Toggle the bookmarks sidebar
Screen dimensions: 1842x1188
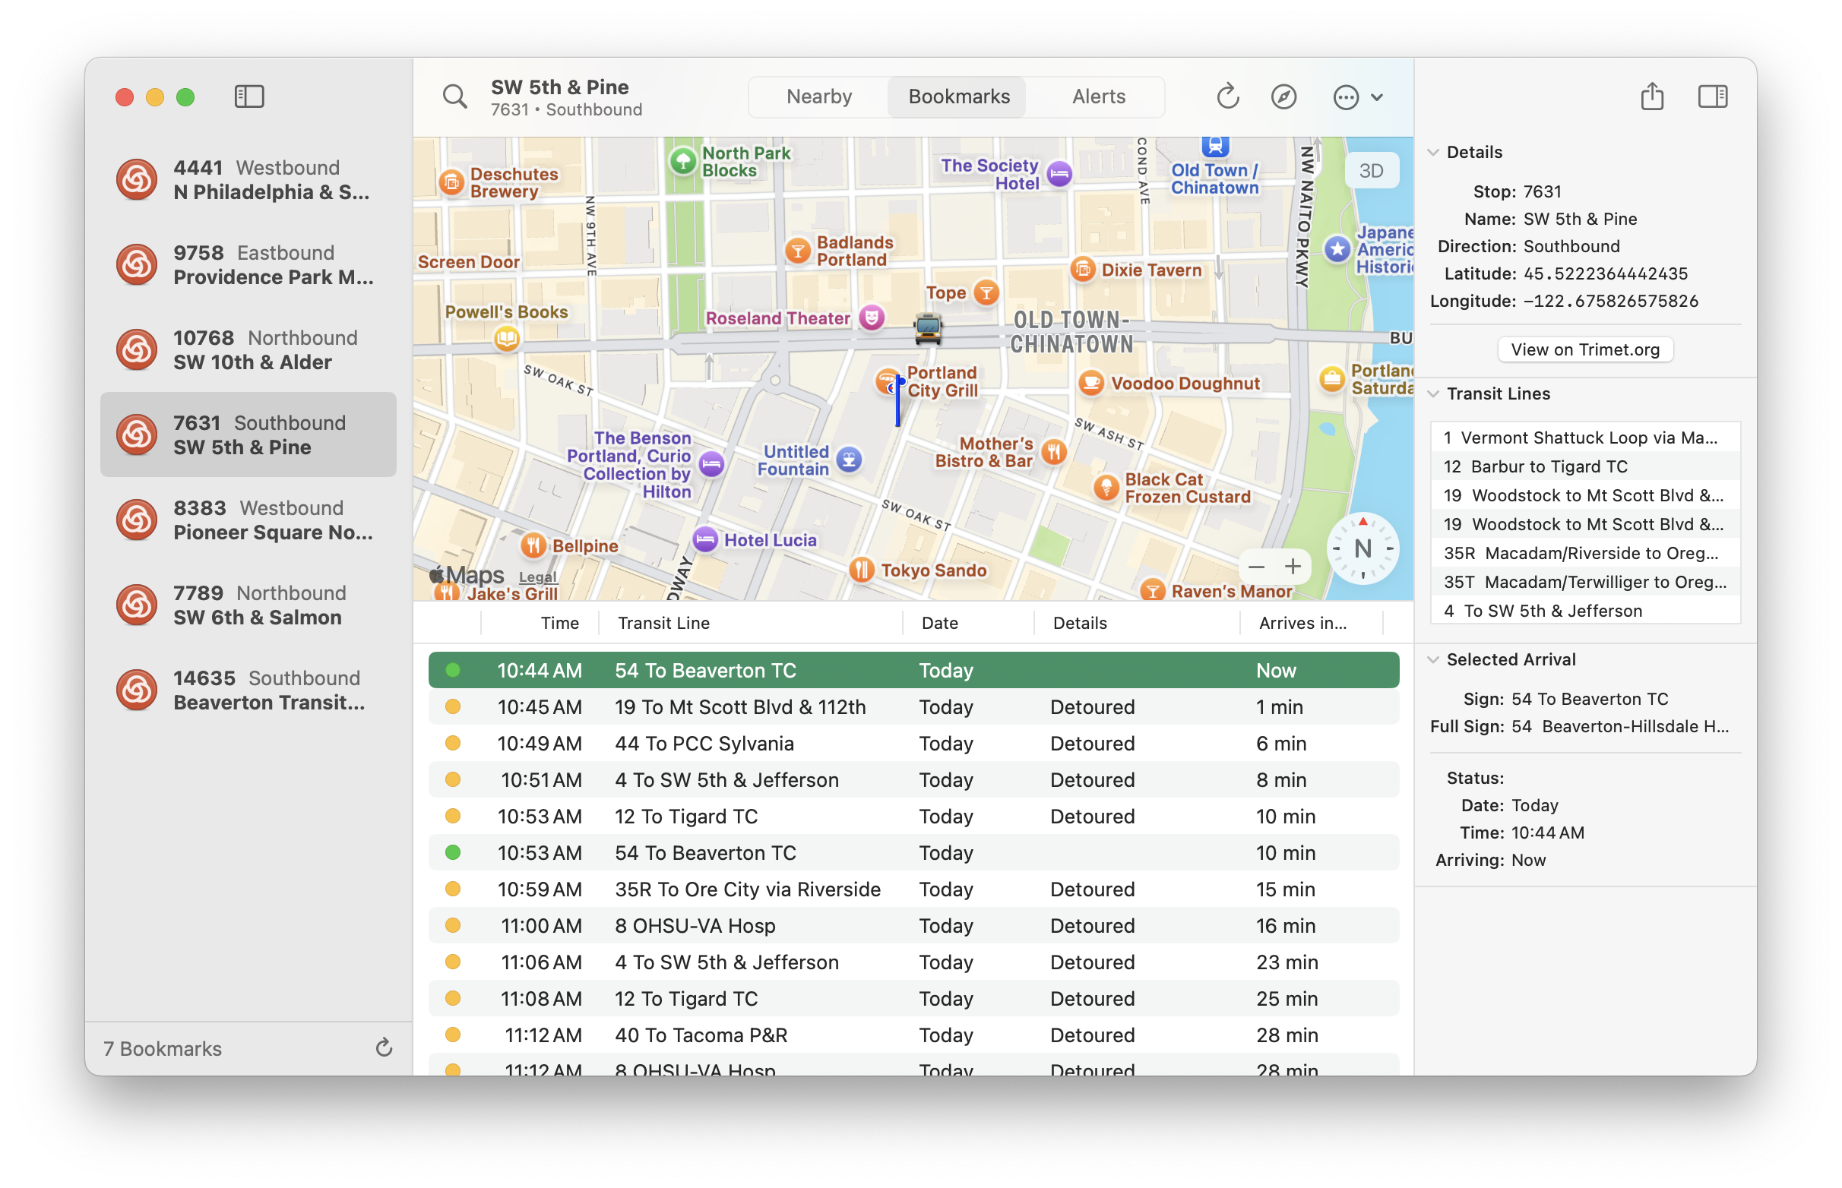tap(249, 96)
